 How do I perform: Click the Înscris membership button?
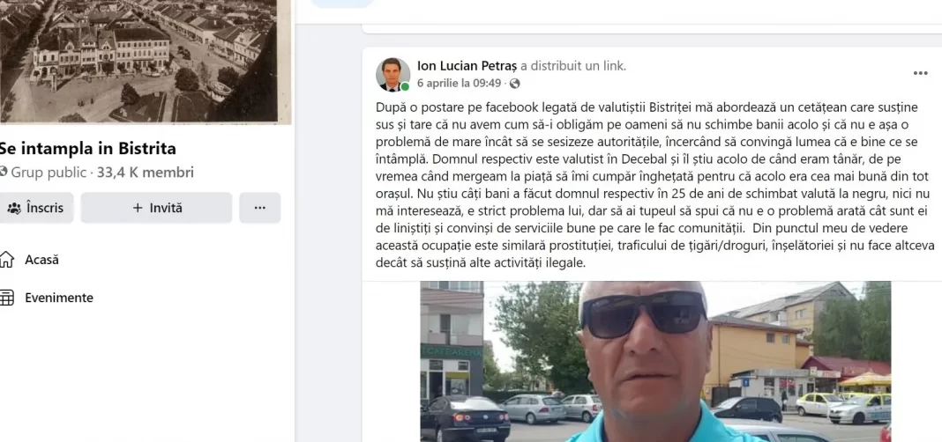[35, 208]
